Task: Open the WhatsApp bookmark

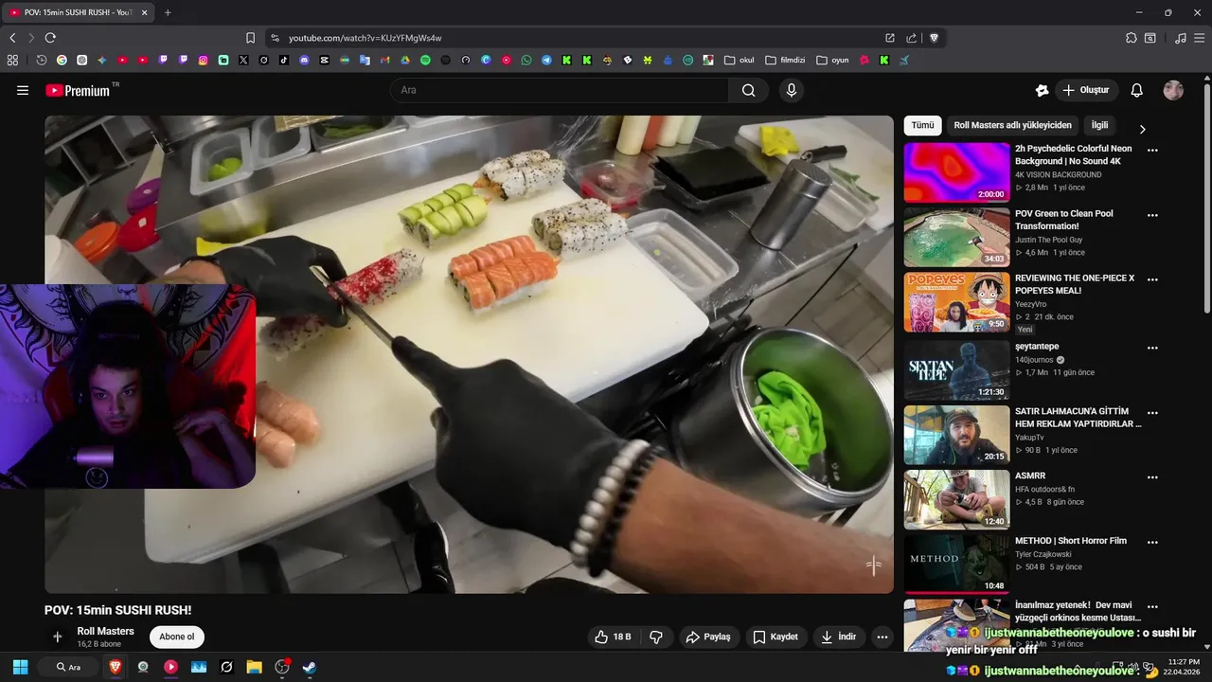Action: pyautogui.click(x=526, y=60)
